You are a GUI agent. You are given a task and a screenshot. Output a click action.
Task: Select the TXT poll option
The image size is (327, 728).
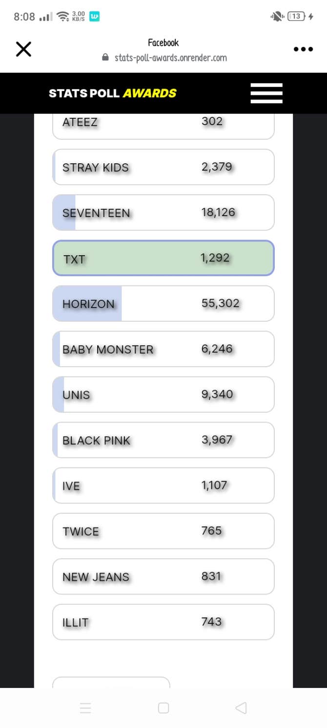point(163,258)
